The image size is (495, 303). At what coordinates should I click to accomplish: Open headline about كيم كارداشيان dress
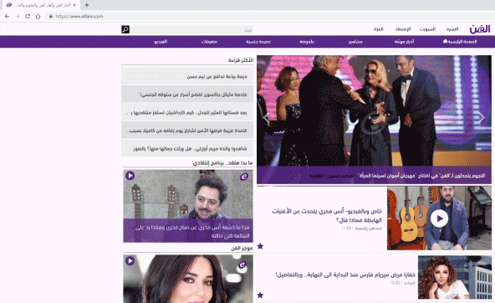pos(187,112)
